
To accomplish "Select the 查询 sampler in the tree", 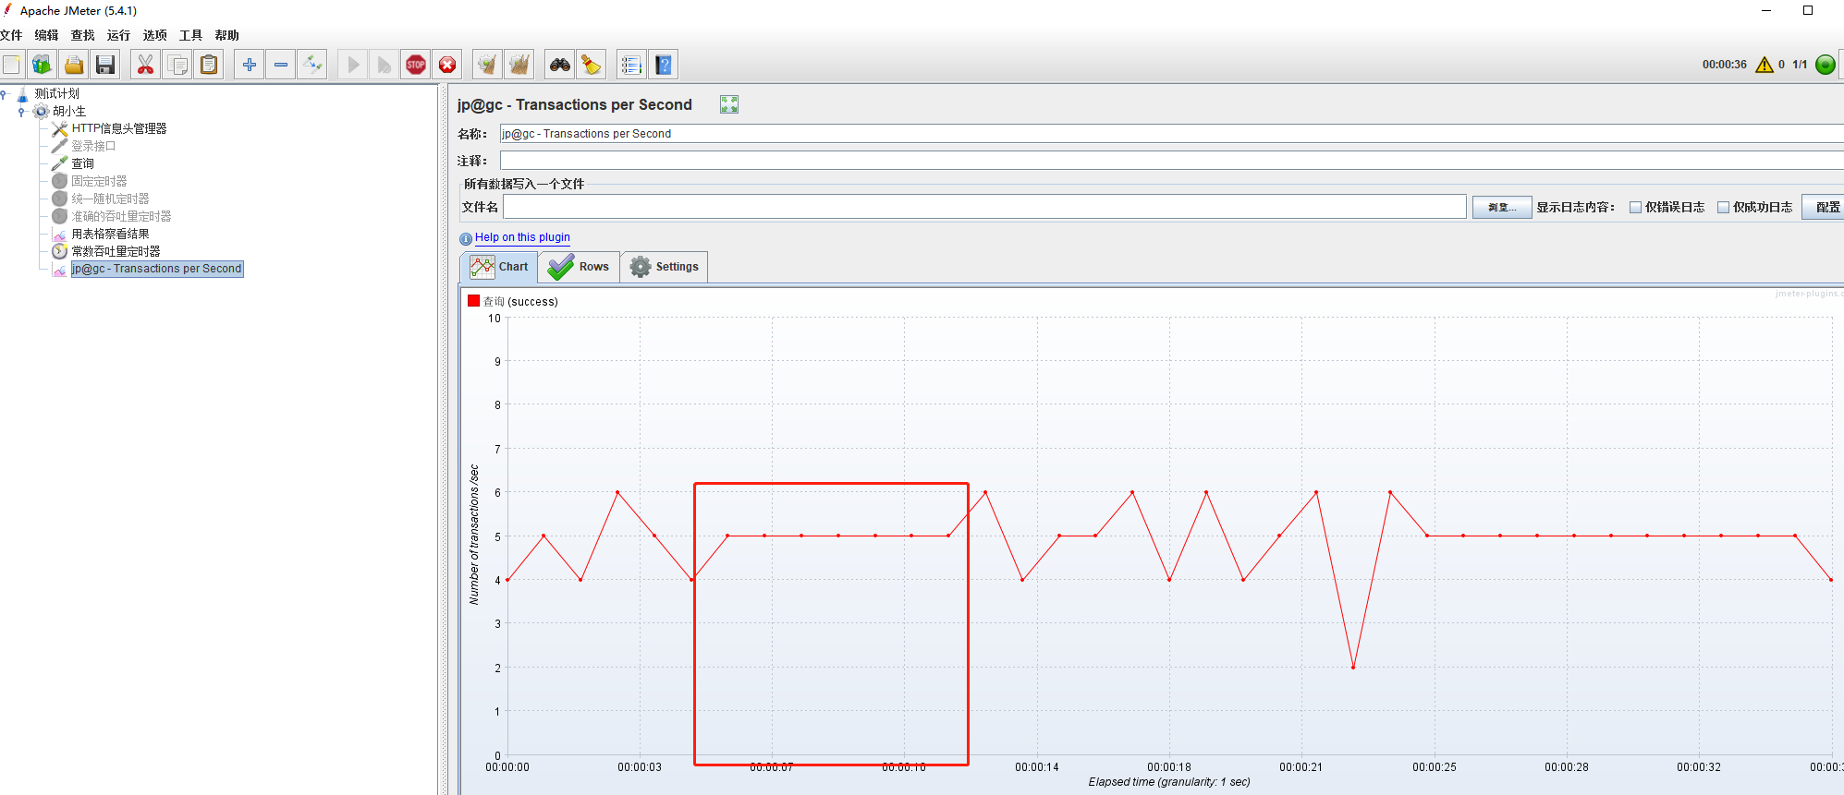I will pyautogui.click(x=82, y=163).
